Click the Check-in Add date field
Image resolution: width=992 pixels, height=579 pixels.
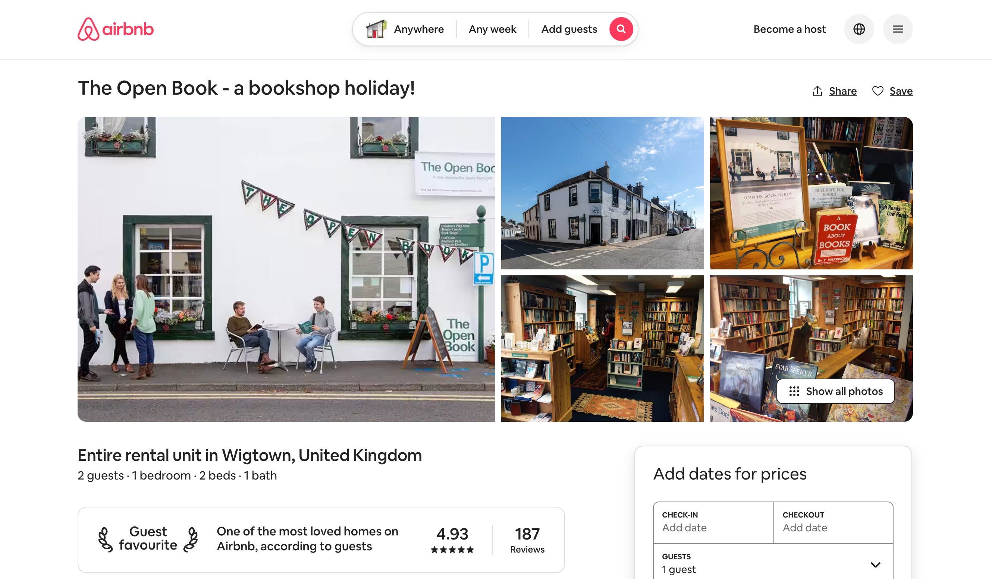point(713,523)
